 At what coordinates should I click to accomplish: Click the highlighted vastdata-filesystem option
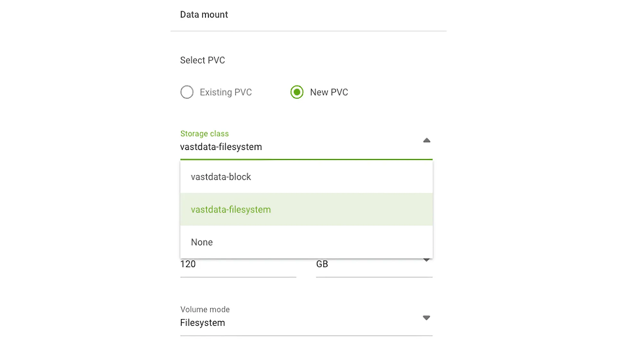(x=231, y=209)
